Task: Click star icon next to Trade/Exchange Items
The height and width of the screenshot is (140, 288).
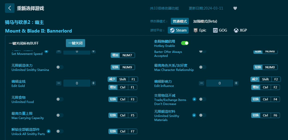Action: point(194,99)
